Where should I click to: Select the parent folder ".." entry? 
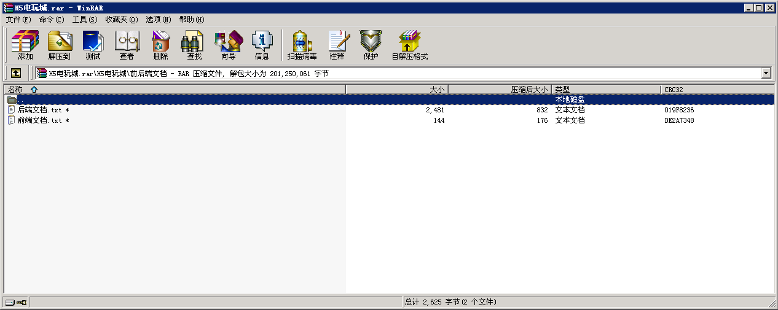[21, 99]
